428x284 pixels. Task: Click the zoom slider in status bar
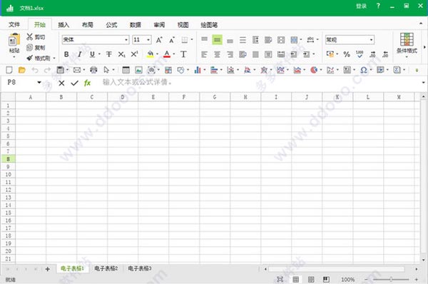pyautogui.click(x=391, y=279)
